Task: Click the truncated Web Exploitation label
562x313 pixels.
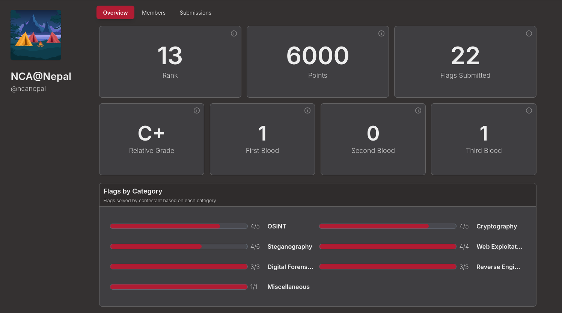Action: [x=499, y=246]
